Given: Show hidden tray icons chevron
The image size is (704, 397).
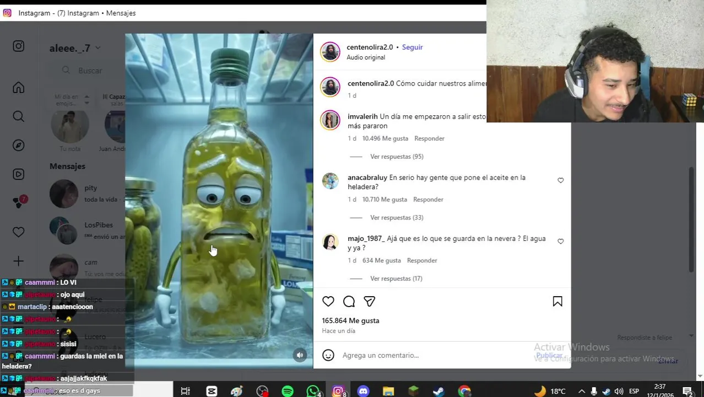Looking at the screenshot, I should [581, 391].
